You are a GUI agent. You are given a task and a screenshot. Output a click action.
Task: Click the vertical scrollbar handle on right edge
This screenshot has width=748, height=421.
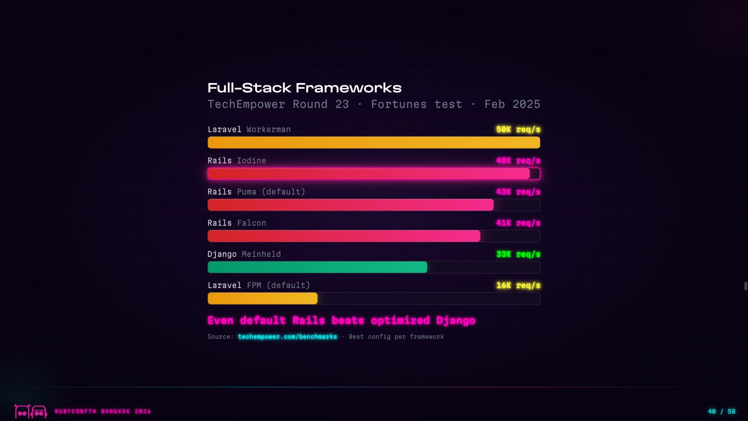(x=746, y=286)
